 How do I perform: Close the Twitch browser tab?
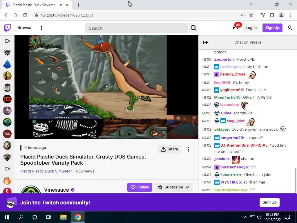click(x=67, y=5)
